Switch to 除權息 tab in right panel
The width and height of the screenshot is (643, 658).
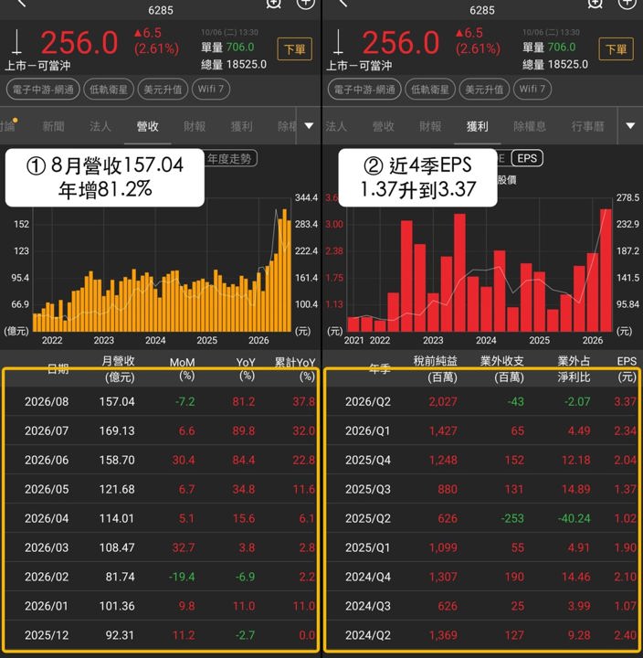click(x=530, y=126)
